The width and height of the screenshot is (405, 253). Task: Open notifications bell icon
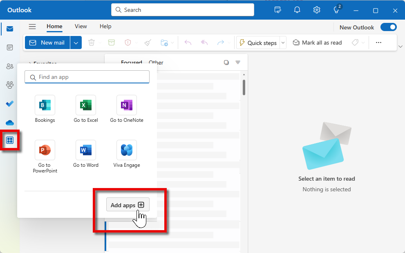pyautogui.click(x=297, y=10)
